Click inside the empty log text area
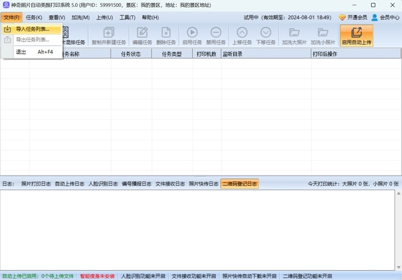This screenshot has width=402, height=280. pos(197,230)
